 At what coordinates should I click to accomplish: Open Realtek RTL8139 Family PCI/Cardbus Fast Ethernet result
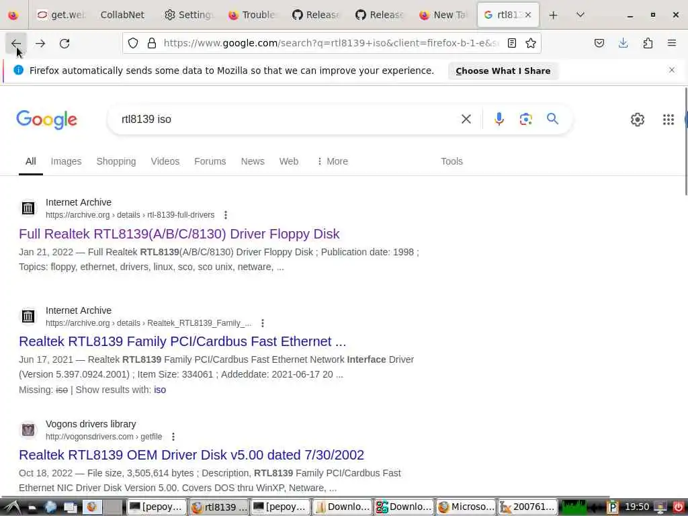(x=183, y=341)
